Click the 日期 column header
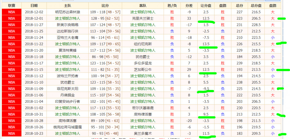Viewport: 290px width, 139px height. [x=34, y=6]
